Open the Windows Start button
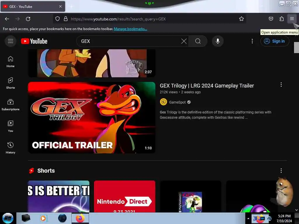Viewport: 299px width, 224px height. [x=8, y=218]
